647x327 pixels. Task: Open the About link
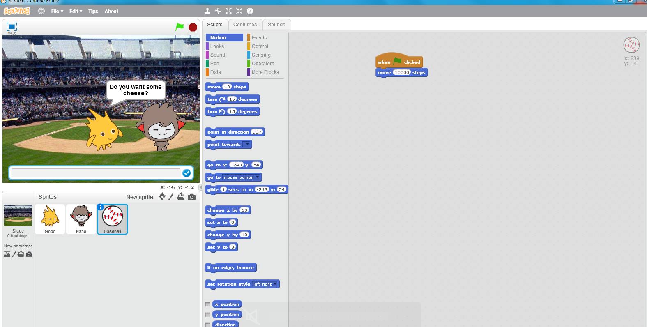[x=111, y=12]
